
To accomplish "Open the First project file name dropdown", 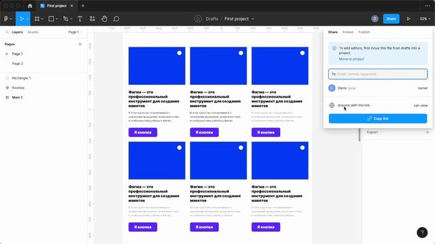I will [x=253, y=19].
